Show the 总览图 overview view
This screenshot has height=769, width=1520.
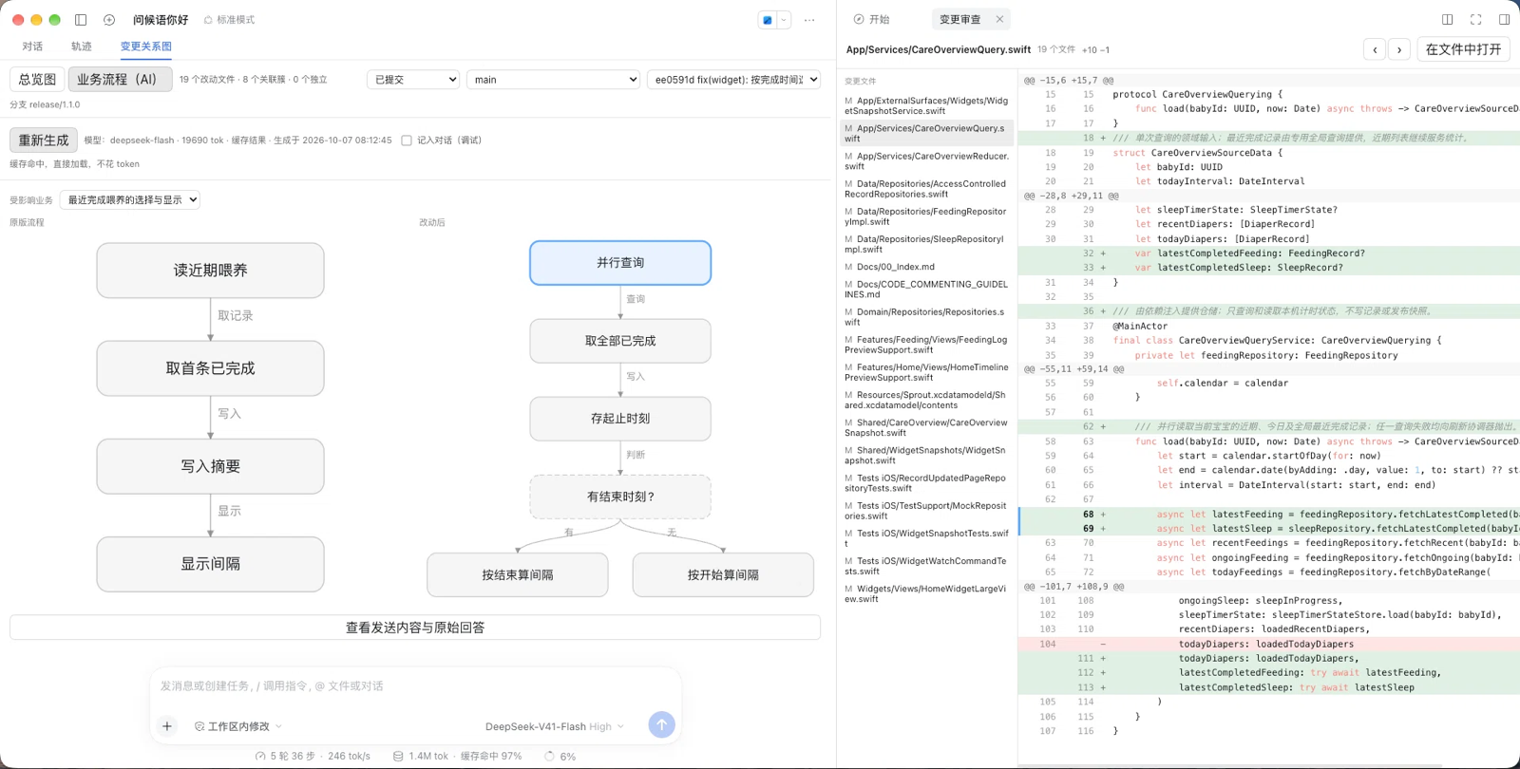[x=37, y=80]
